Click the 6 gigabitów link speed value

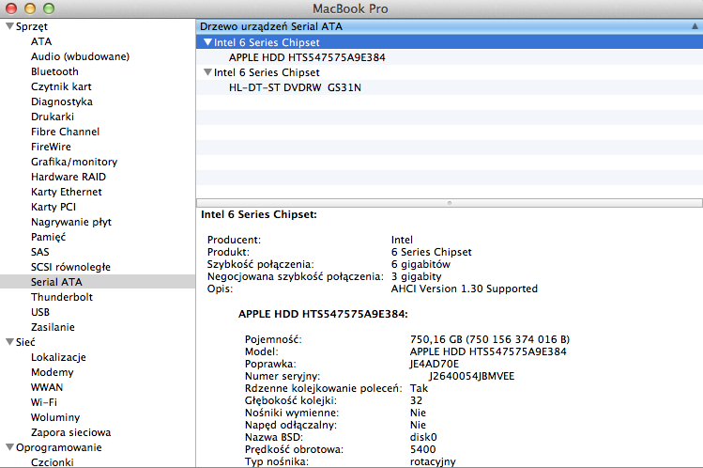click(420, 264)
